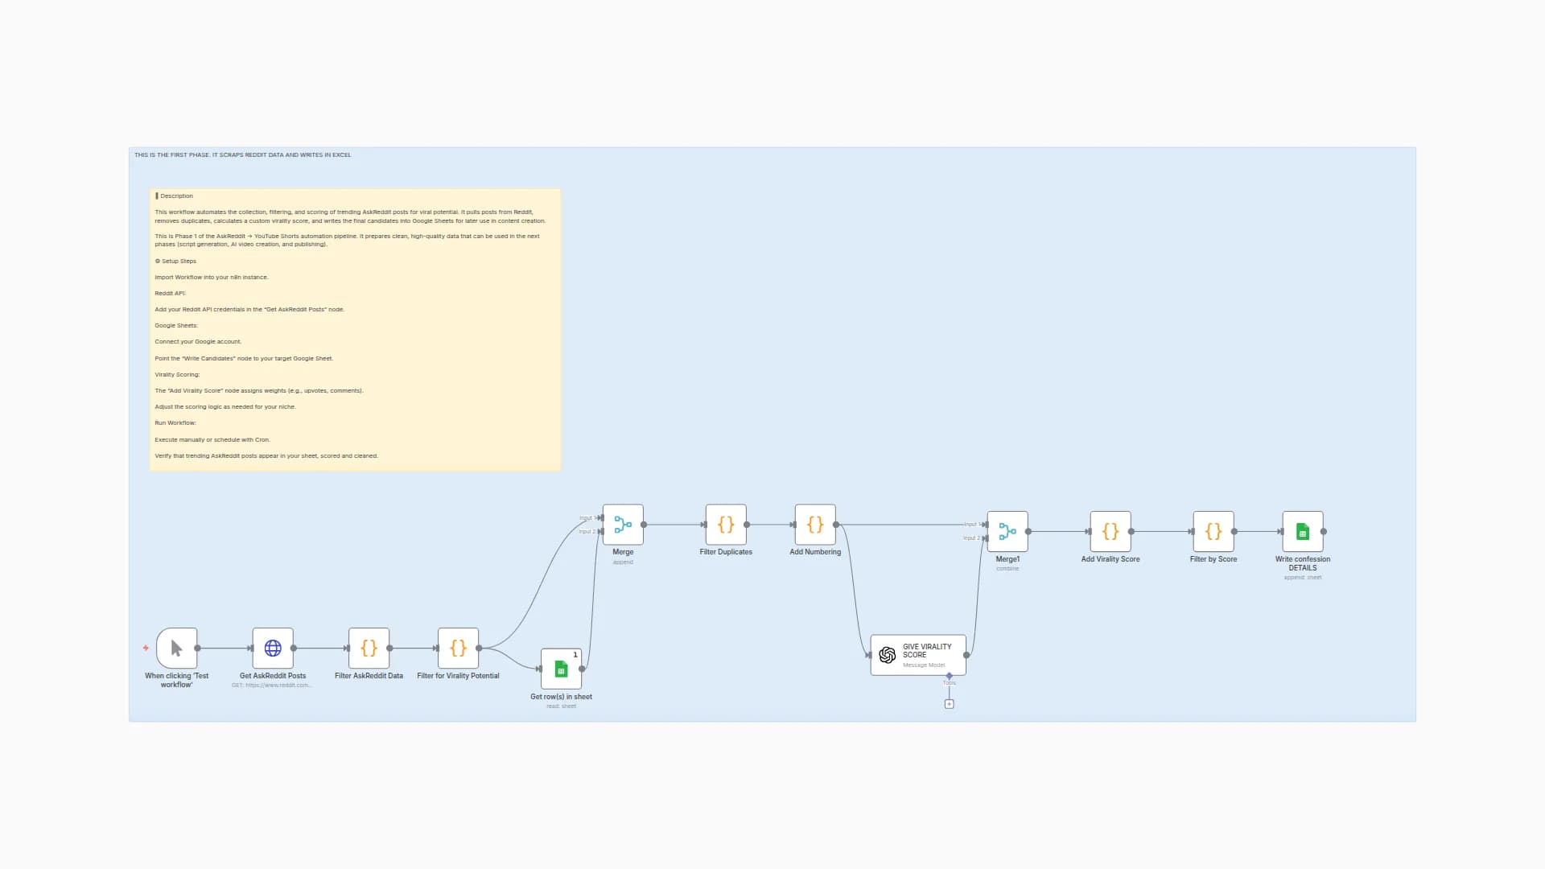Click the Input 1 port on the Merge node
This screenshot has width=1545, height=869.
pyautogui.click(x=602, y=519)
